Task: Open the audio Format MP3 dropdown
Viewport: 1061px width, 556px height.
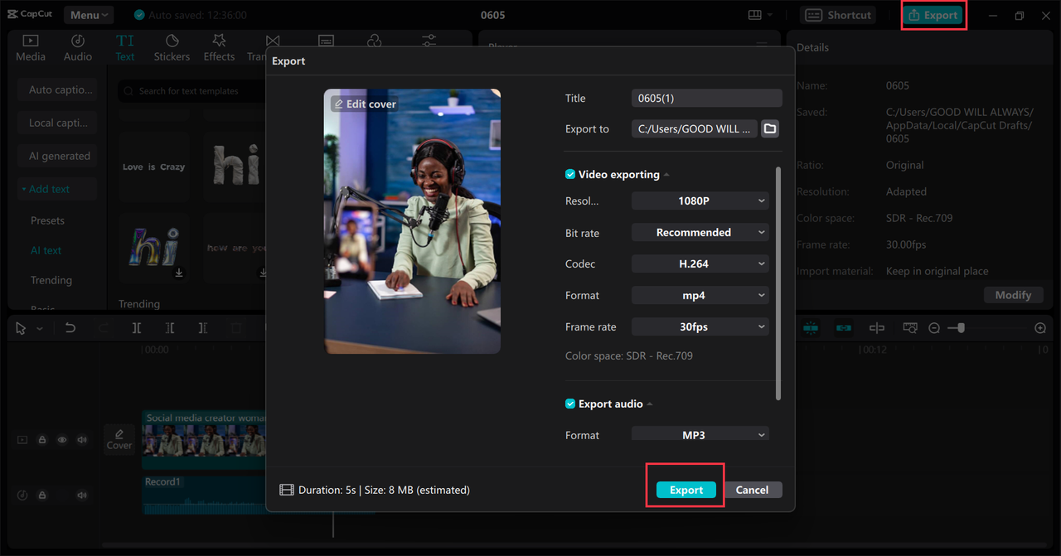Action: click(x=700, y=434)
